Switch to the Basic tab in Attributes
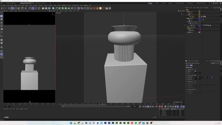This screenshot has width=222, height=125. click(x=187, y=65)
